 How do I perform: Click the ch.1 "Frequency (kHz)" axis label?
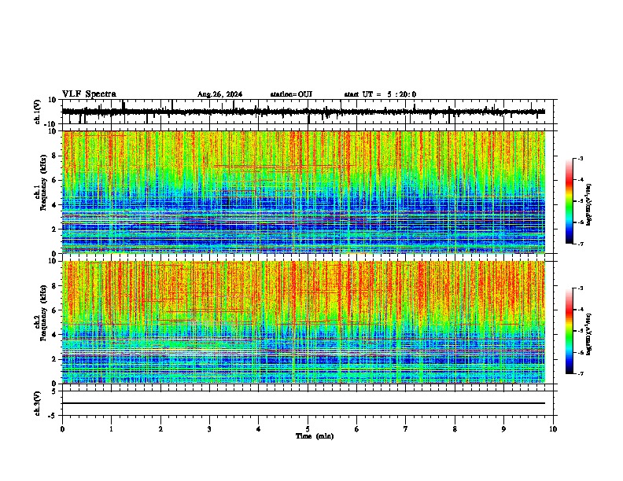(43, 183)
